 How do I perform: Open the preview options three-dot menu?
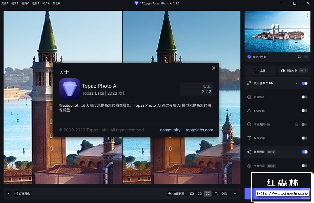tap(307, 15)
